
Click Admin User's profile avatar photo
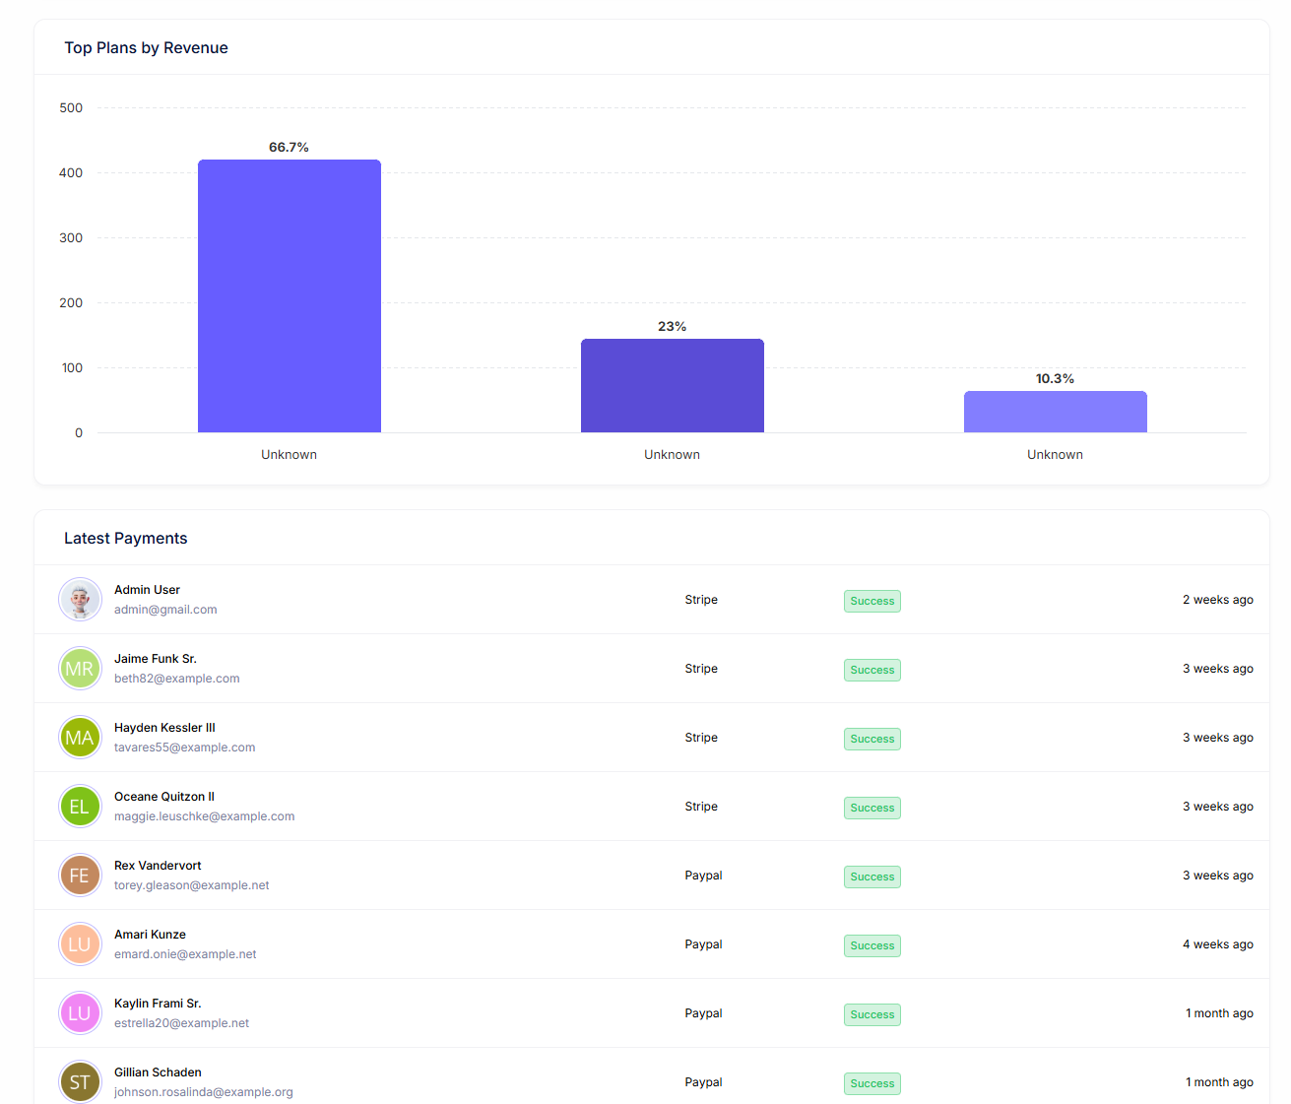[80, 600]
